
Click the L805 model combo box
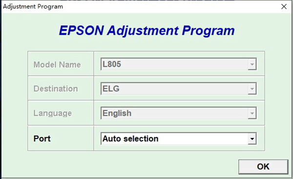[x=178, y=64]
